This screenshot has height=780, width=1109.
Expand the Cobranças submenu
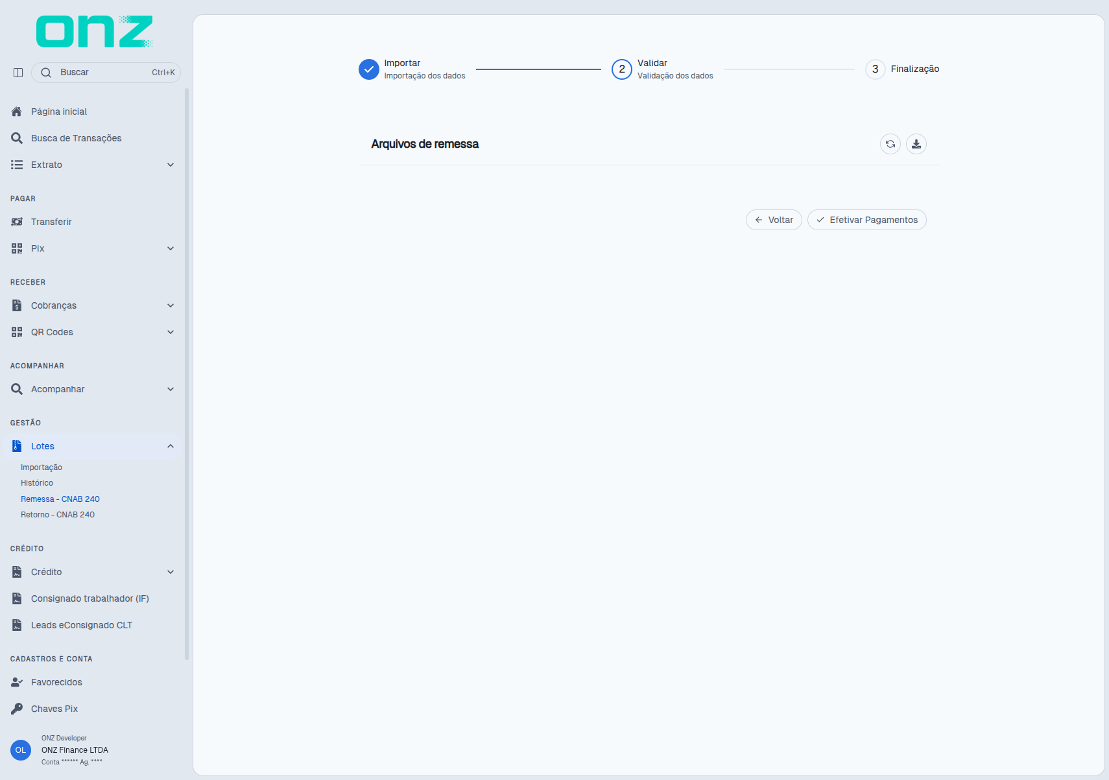[93, 305]
